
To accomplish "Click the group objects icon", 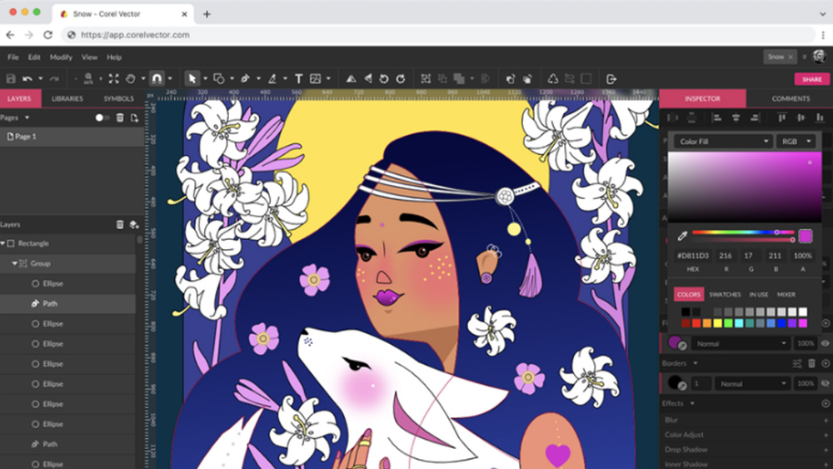I will pos(426,78).
